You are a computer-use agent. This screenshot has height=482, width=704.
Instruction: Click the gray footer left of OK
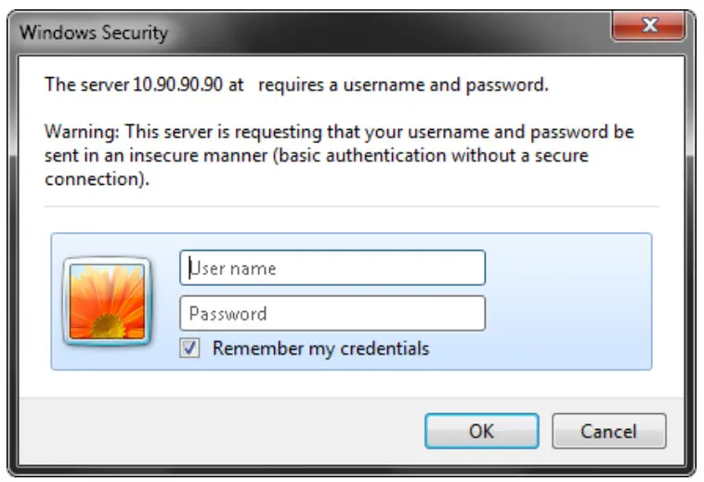coord(232,431)
